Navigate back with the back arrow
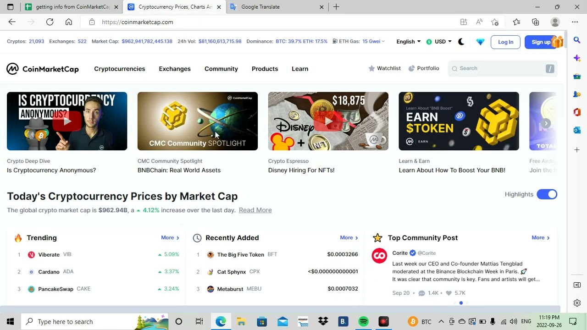Viewport: 587px width, 330px height. [12, 22]
